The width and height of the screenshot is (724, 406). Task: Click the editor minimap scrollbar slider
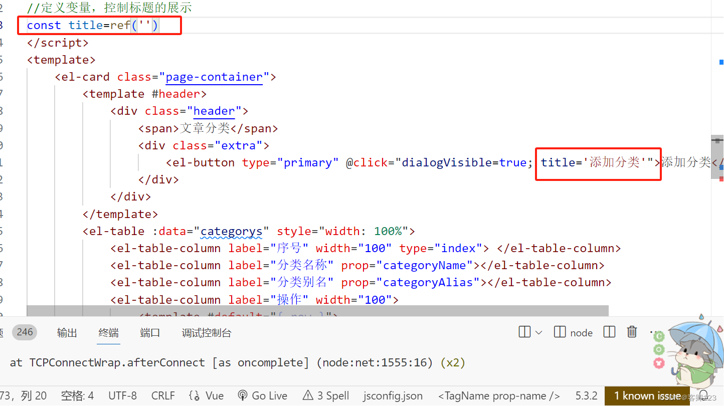717,157
